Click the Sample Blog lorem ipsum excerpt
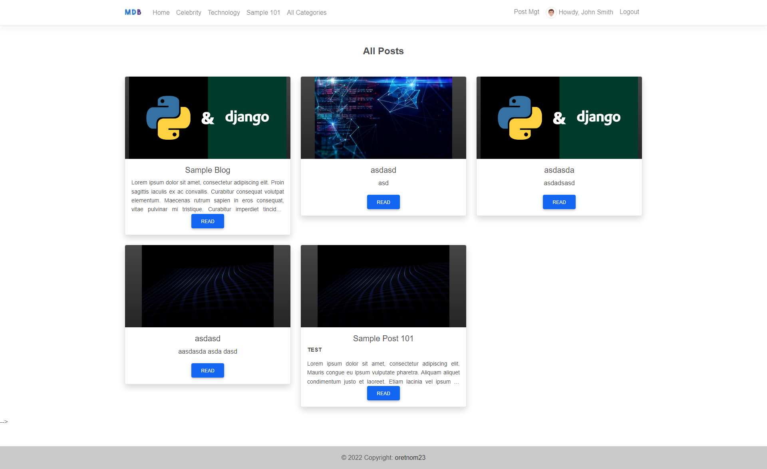 [208, 196]
